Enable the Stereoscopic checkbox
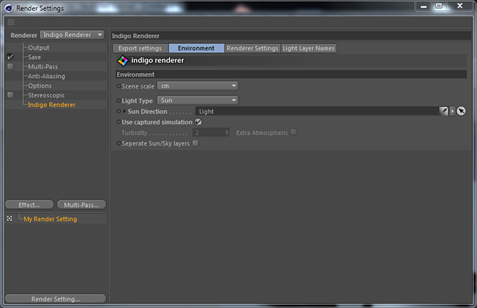 (x=10, y=94)
